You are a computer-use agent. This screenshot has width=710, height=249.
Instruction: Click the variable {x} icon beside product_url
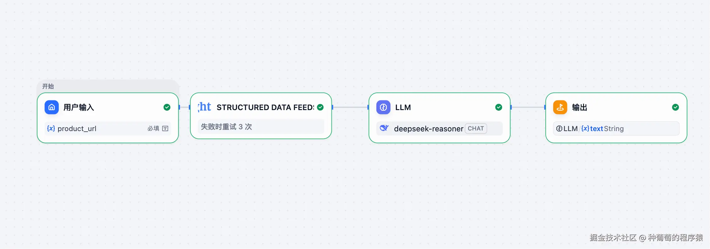click(x=51, y=128)
